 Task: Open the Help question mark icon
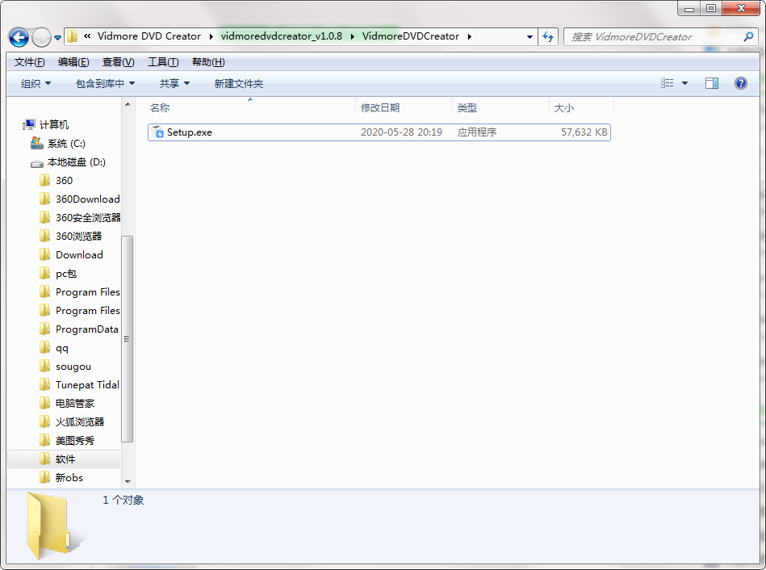[741, 83]
